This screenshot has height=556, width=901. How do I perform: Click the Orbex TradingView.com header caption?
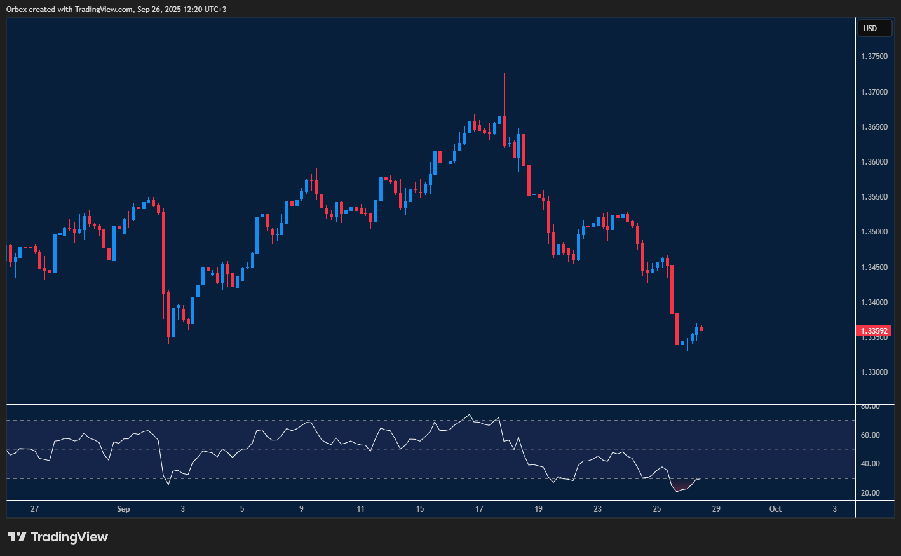116,9
